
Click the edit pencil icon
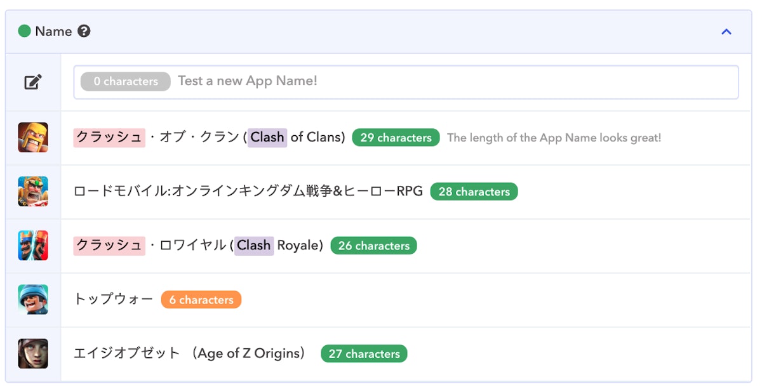click(33, 82)
